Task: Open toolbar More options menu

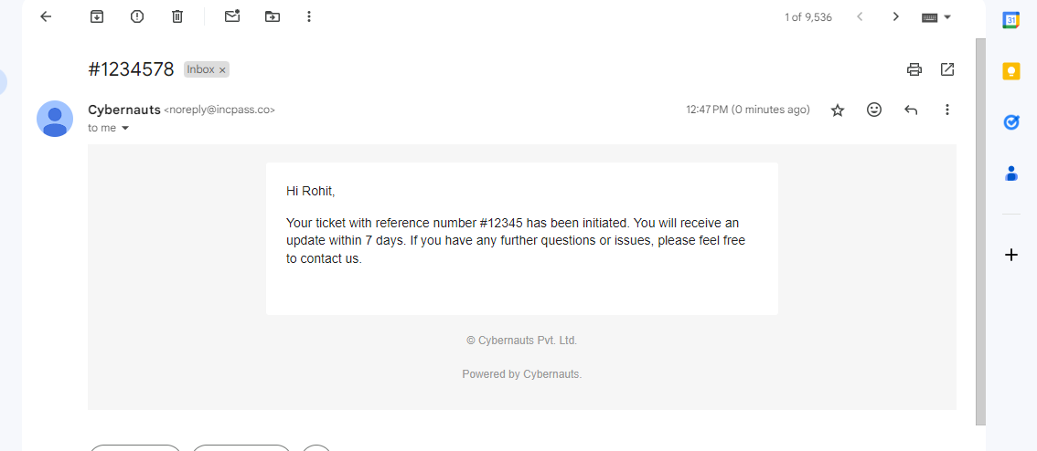Action: coord(309,16)
